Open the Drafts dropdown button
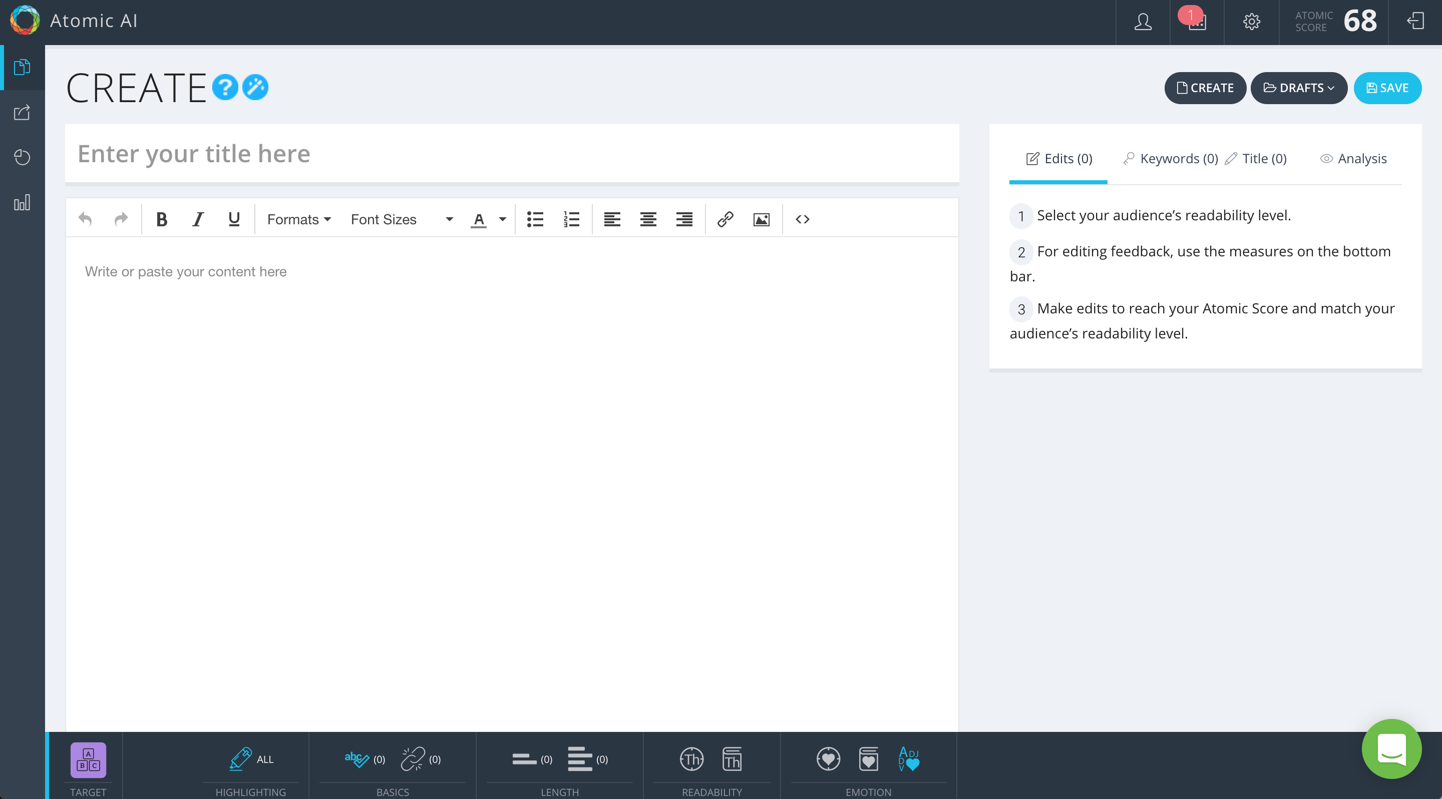The image size is (1442, 799). (x=1299, y=88)
